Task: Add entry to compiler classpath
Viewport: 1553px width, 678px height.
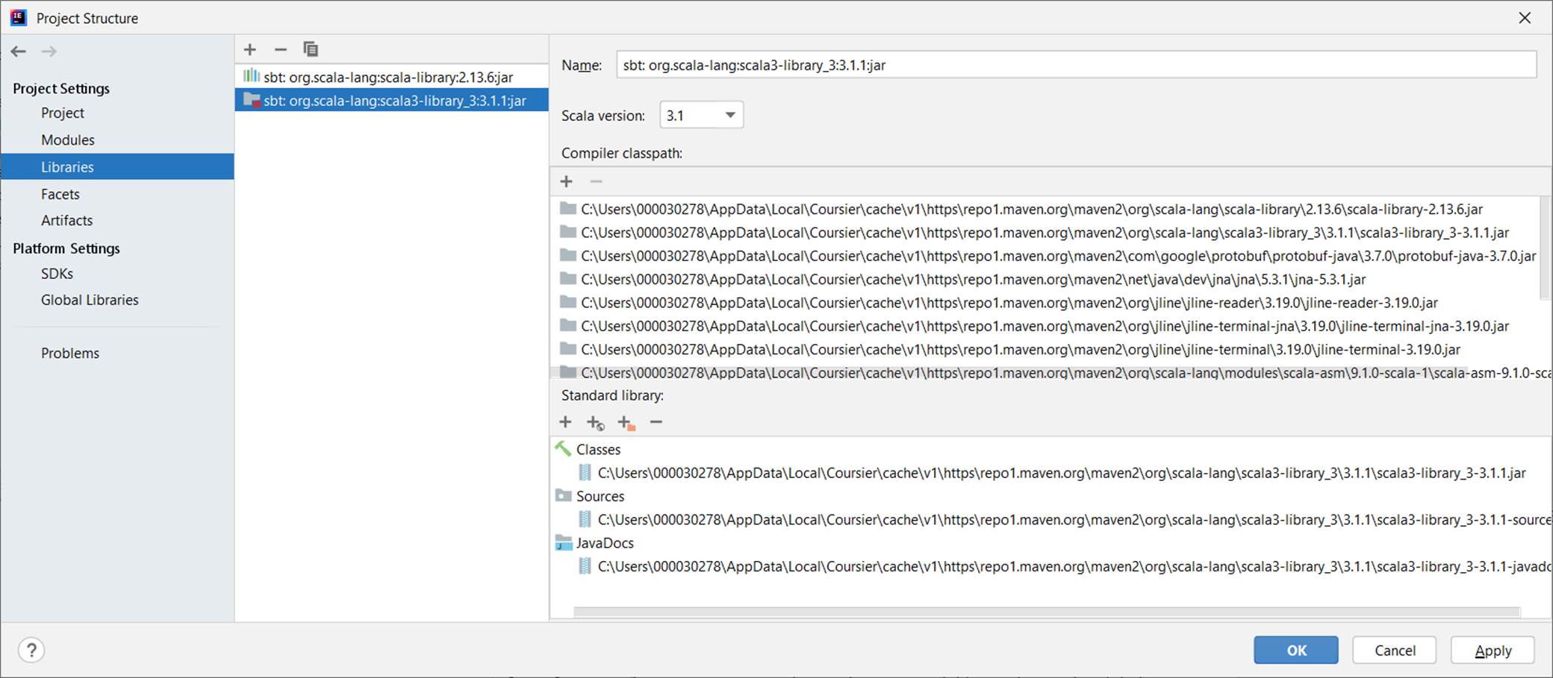Action: [567, 181]
